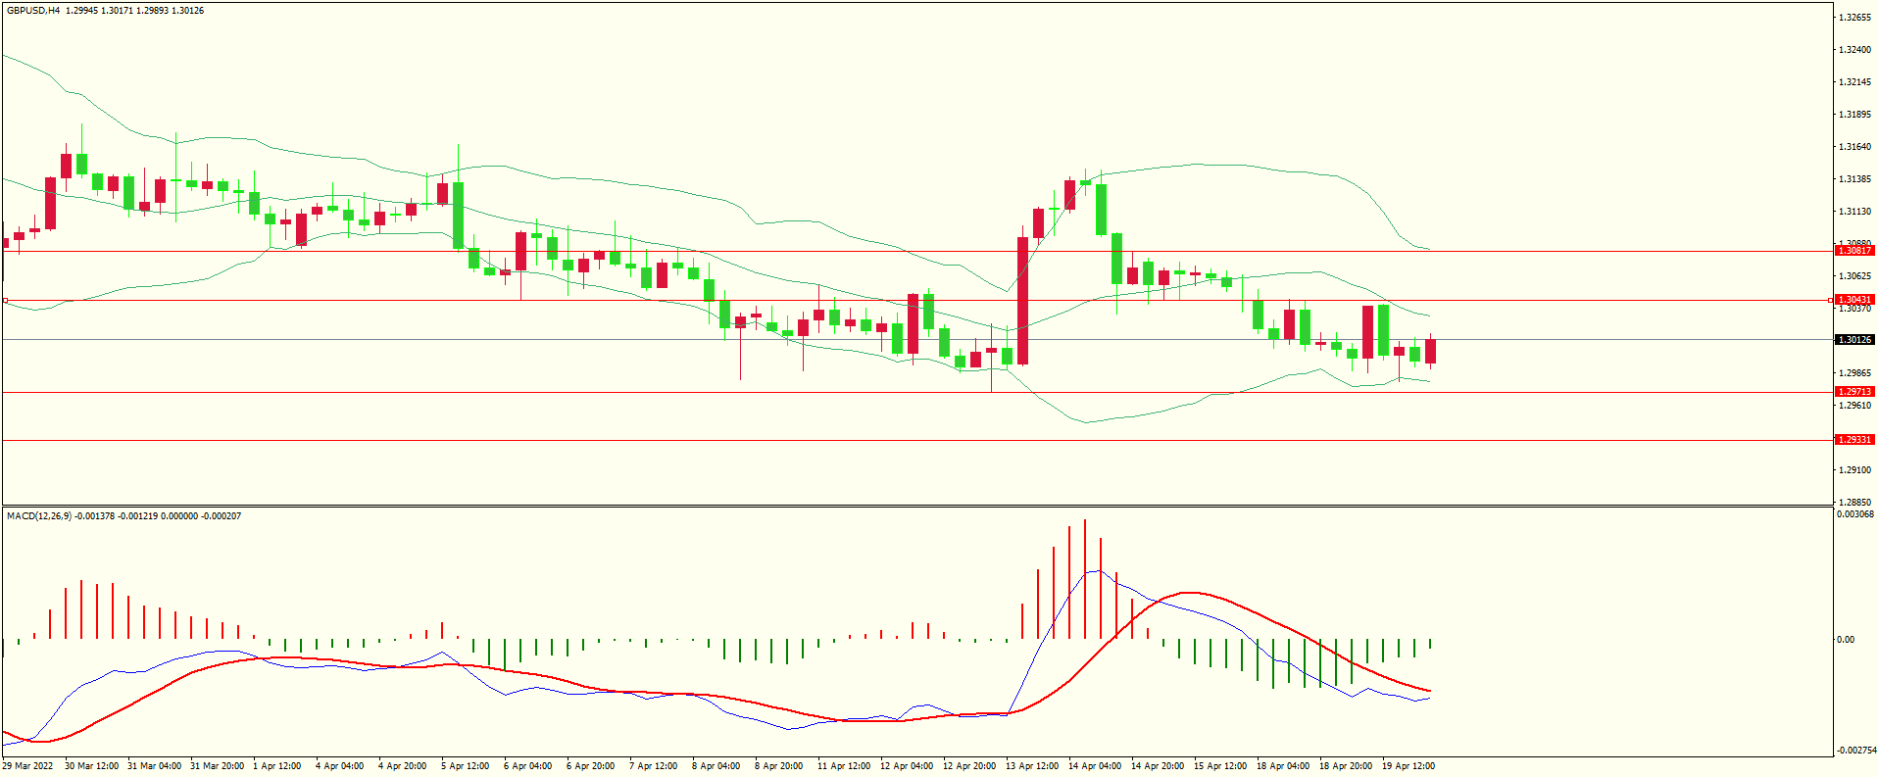Click the 1.32655 price scale label

pos(1854,18)
